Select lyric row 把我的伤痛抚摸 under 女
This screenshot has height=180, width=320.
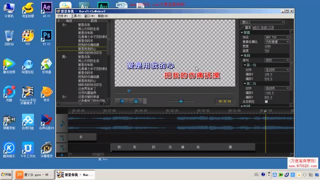(x=82, y=44)
